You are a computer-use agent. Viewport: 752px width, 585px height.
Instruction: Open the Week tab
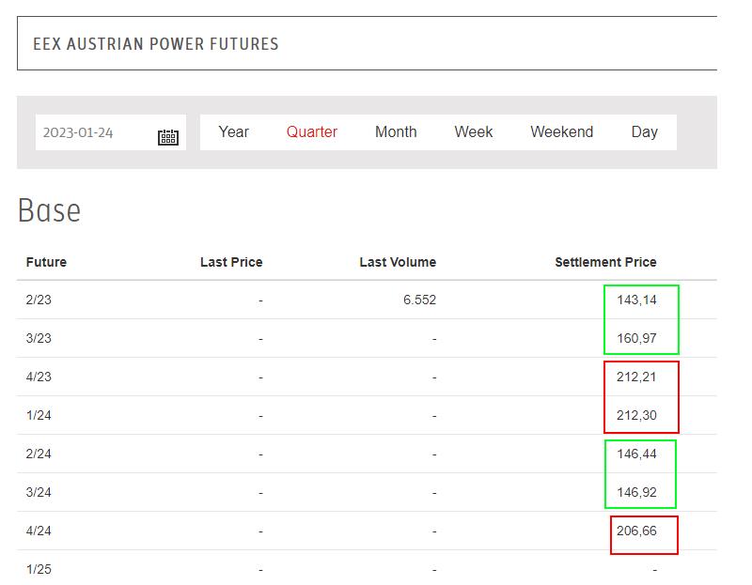pyautogui.click(x=474, y=131)
